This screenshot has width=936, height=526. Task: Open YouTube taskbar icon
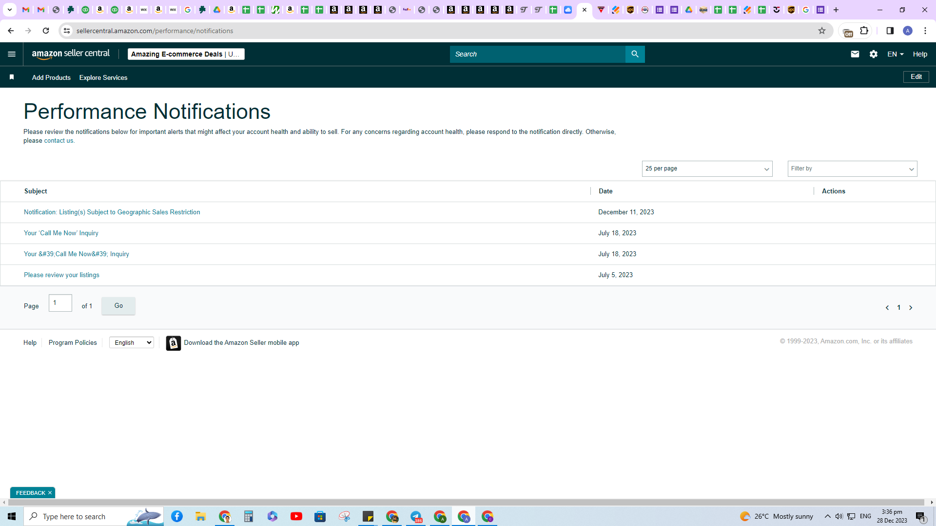click(296, 516)
